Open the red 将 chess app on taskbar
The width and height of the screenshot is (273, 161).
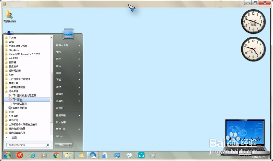click(20, 155)
